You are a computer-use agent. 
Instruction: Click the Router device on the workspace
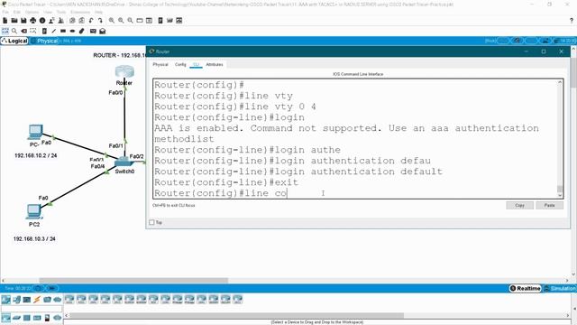[x=124, y=71]
